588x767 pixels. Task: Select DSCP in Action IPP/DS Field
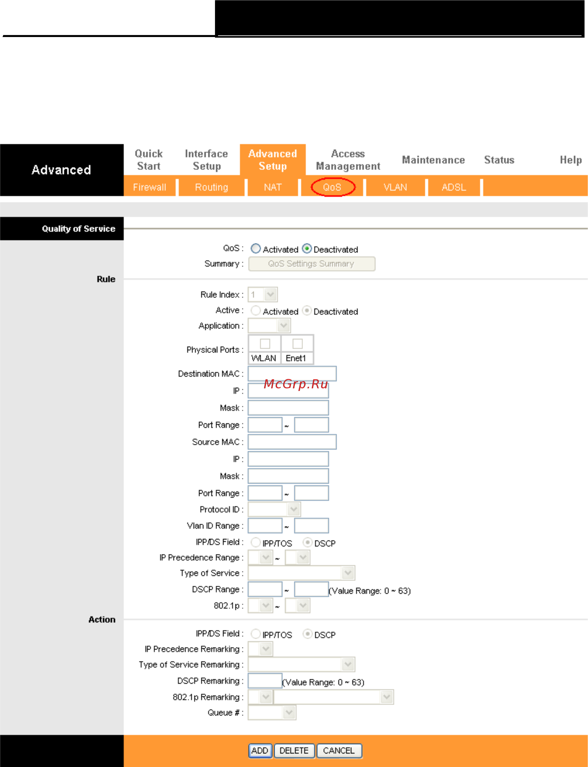click(307, 634)
